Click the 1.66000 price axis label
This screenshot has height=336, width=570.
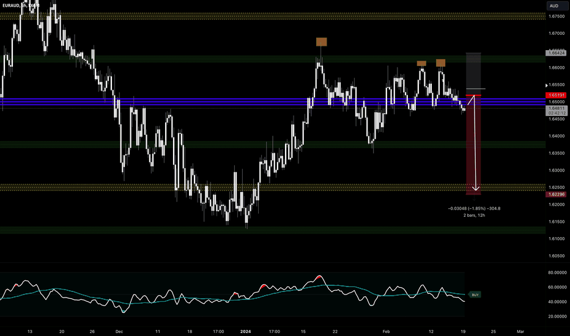coord(556,68)
